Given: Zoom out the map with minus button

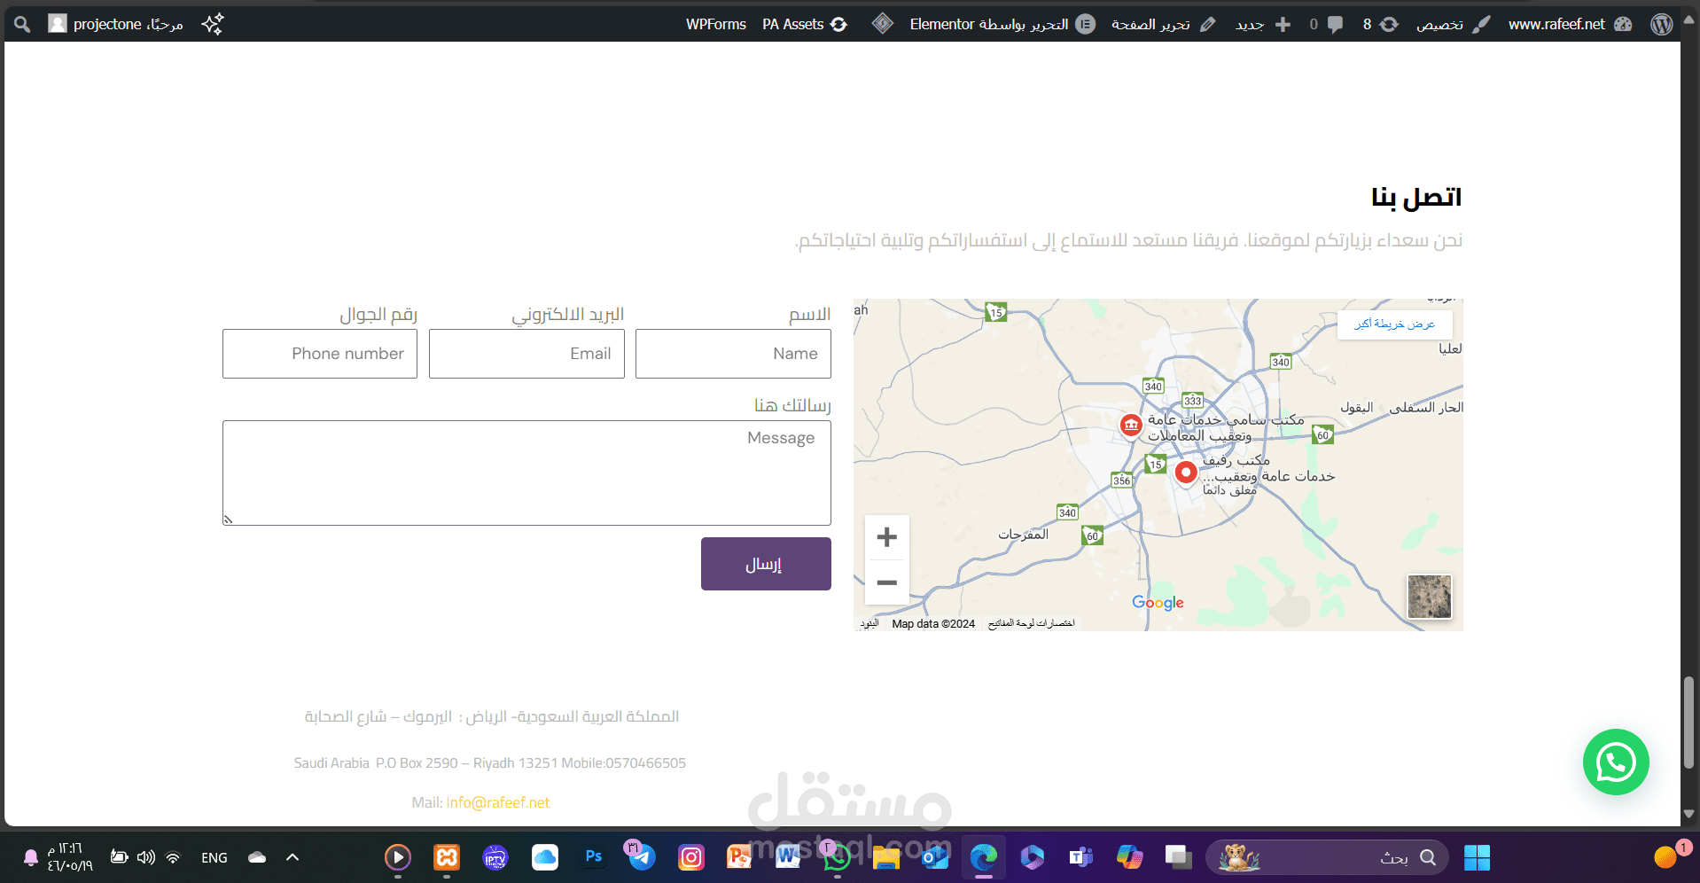Looking at the screenshot, I should tap(886, 582).
